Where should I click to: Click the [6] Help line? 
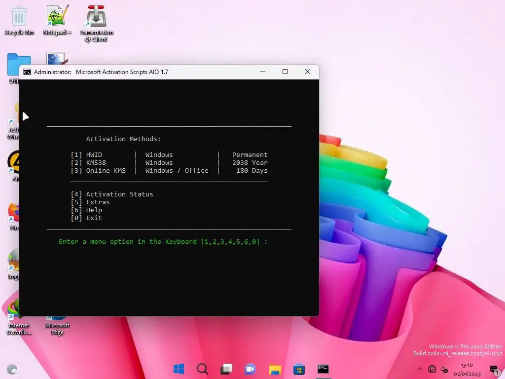tap(86, 210)
